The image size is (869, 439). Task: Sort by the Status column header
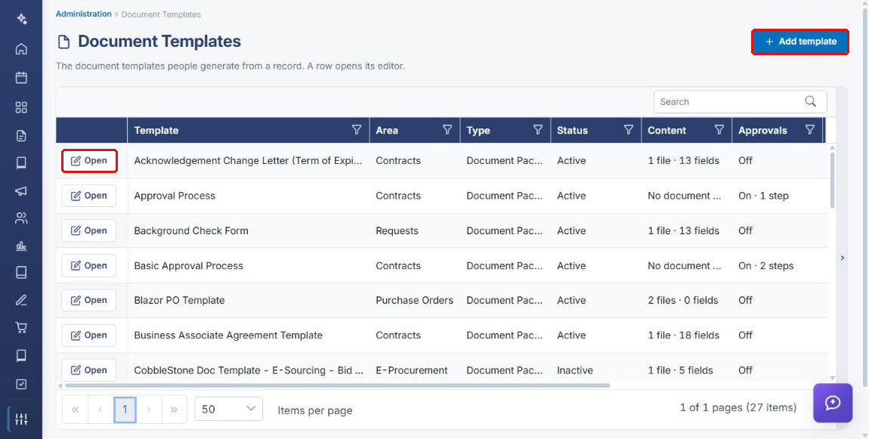[573, 130]
